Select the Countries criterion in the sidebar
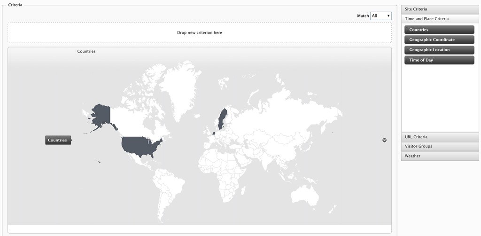 pyautogui.click(x=439, y=30)
